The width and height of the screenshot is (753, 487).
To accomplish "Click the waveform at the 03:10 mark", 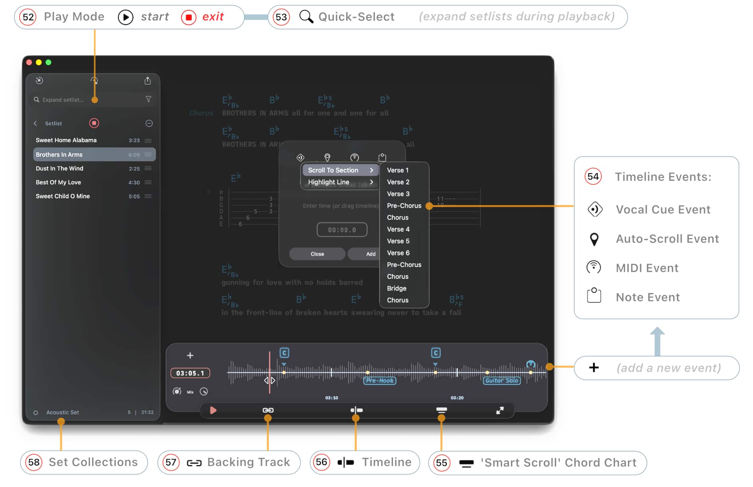I will pos(331,373).
